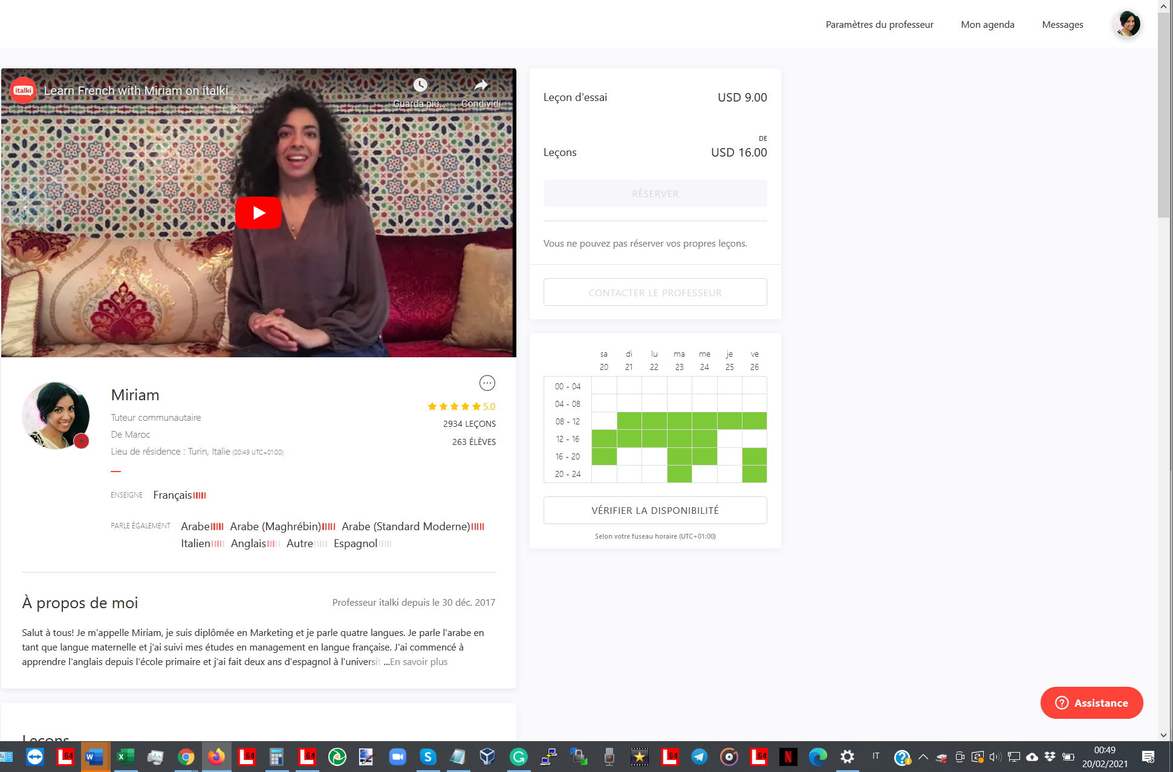Click the italki logo on video
Viewport: 1173px width, 772px height.
click(23, 91)
